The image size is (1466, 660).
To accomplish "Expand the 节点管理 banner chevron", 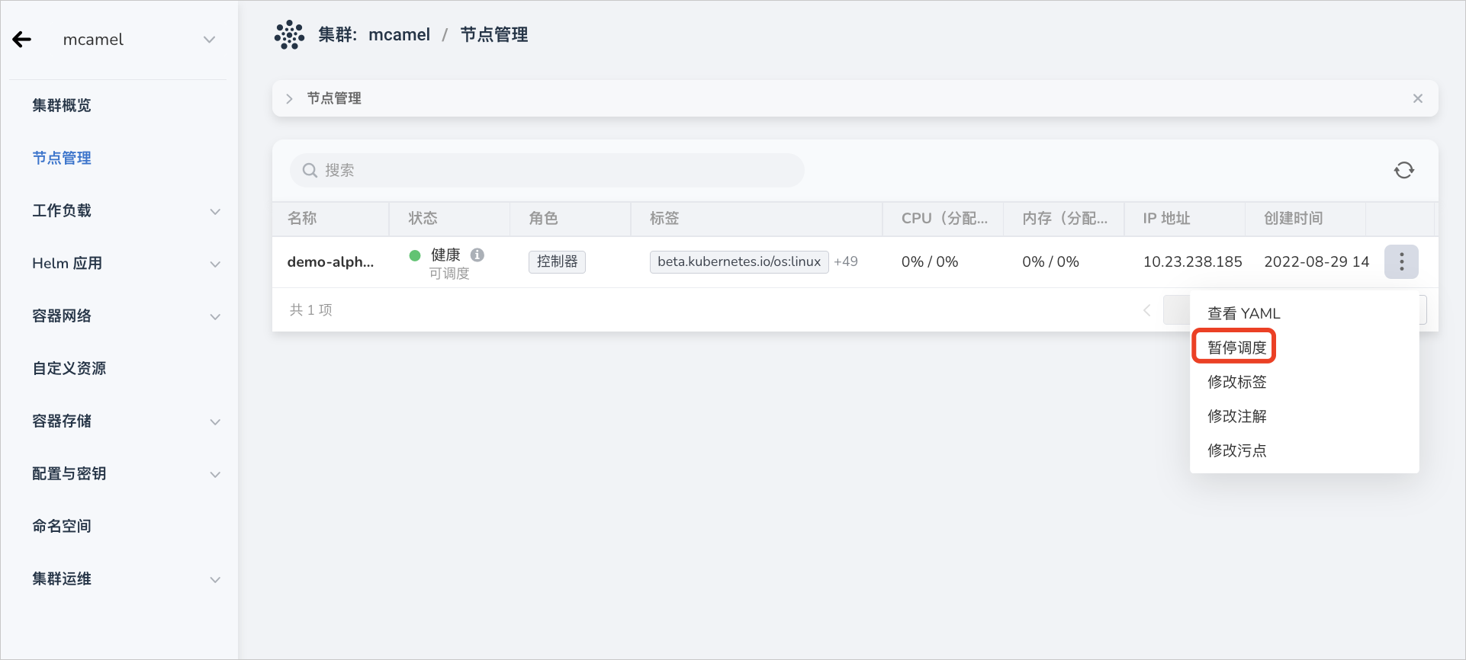I will click(289, 98).
